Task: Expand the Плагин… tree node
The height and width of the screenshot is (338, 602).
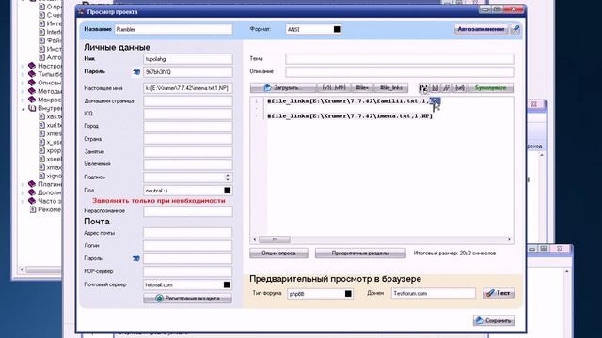Action: pyautogui.click(x=23, y=184)
